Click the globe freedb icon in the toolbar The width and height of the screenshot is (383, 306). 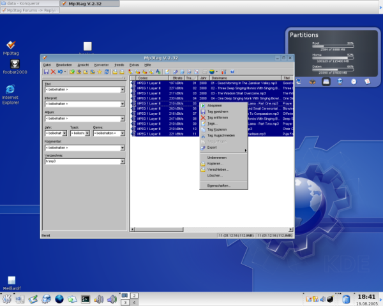(x=212, y=72)
